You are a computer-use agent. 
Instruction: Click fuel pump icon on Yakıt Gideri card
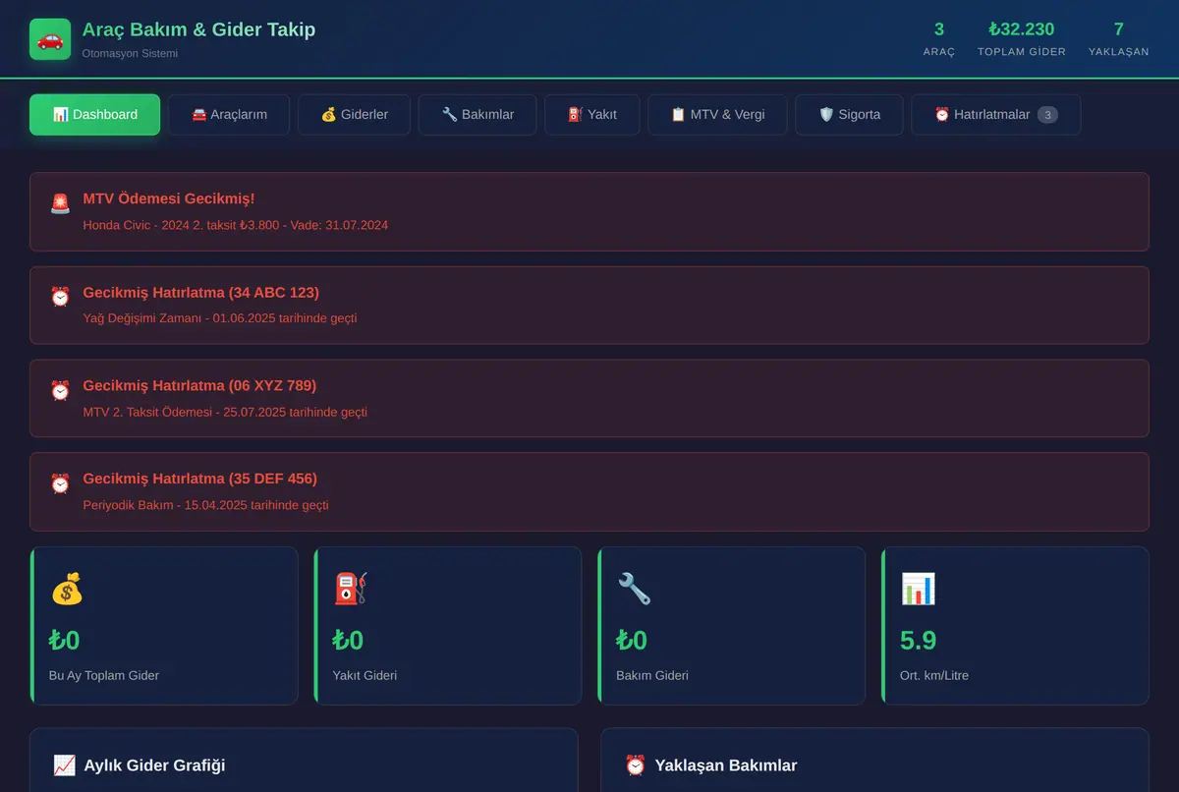pos(351,589)
